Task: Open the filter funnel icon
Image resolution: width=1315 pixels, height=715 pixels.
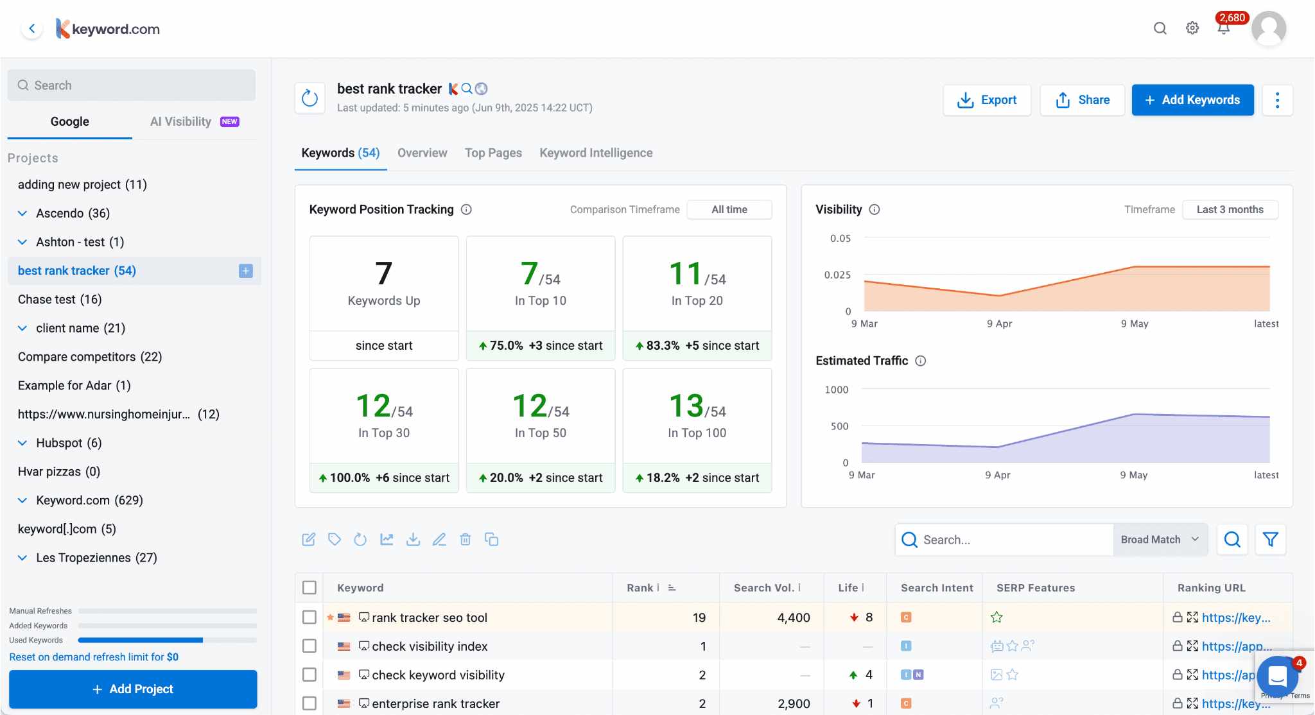Action: coord(1270,539)
